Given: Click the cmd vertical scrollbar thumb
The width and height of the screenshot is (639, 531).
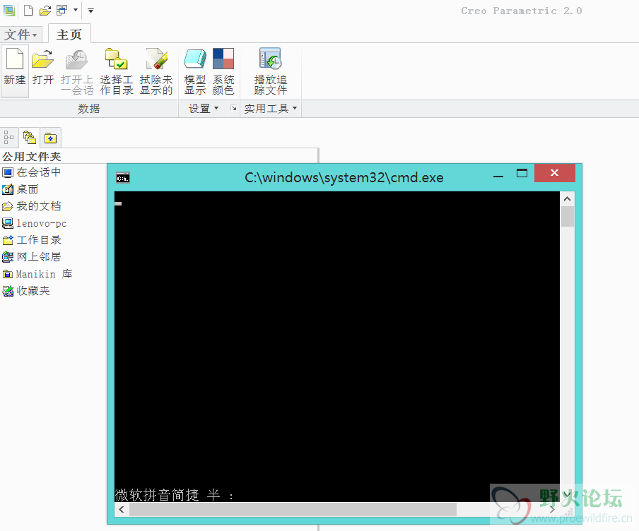Looking at the screenshot, I should point(567,216).
